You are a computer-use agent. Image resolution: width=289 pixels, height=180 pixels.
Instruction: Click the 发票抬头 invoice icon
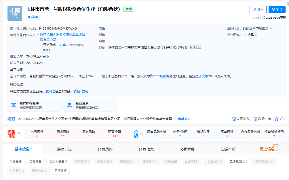(234, 119)
